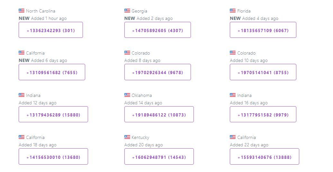Click the flag next to California added 22 days ago

[x=233, y=137]
